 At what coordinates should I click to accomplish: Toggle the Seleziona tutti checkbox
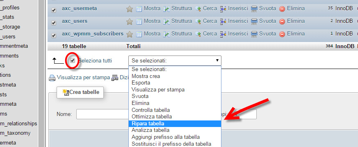tap(73, 60)
